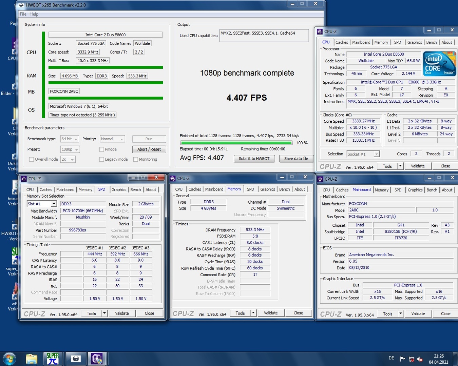Enable the Legacy mode checkbox

101,159
